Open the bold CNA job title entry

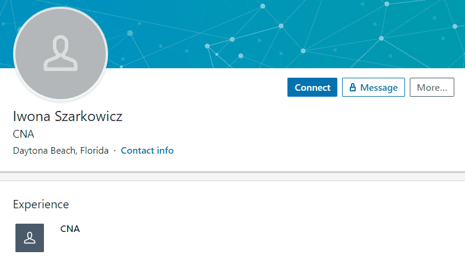[x=70, y=229]
